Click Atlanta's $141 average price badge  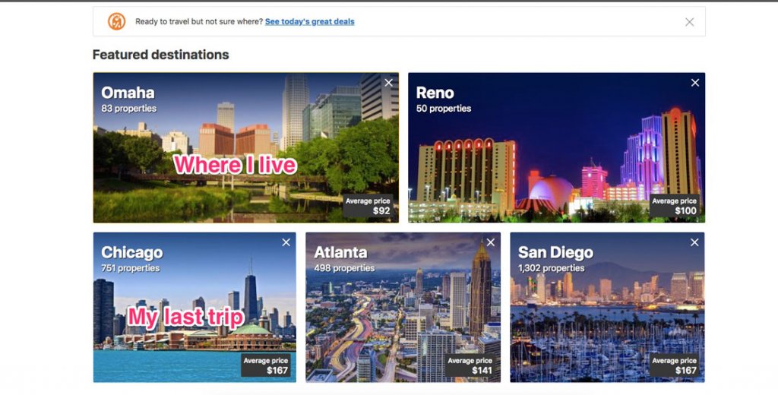pos(470,365)
